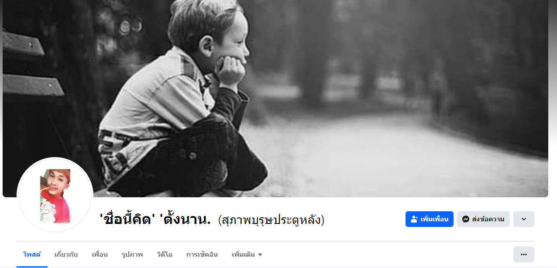Open the round profile picture
The image size is (557, 268).
tap(55, 195)
